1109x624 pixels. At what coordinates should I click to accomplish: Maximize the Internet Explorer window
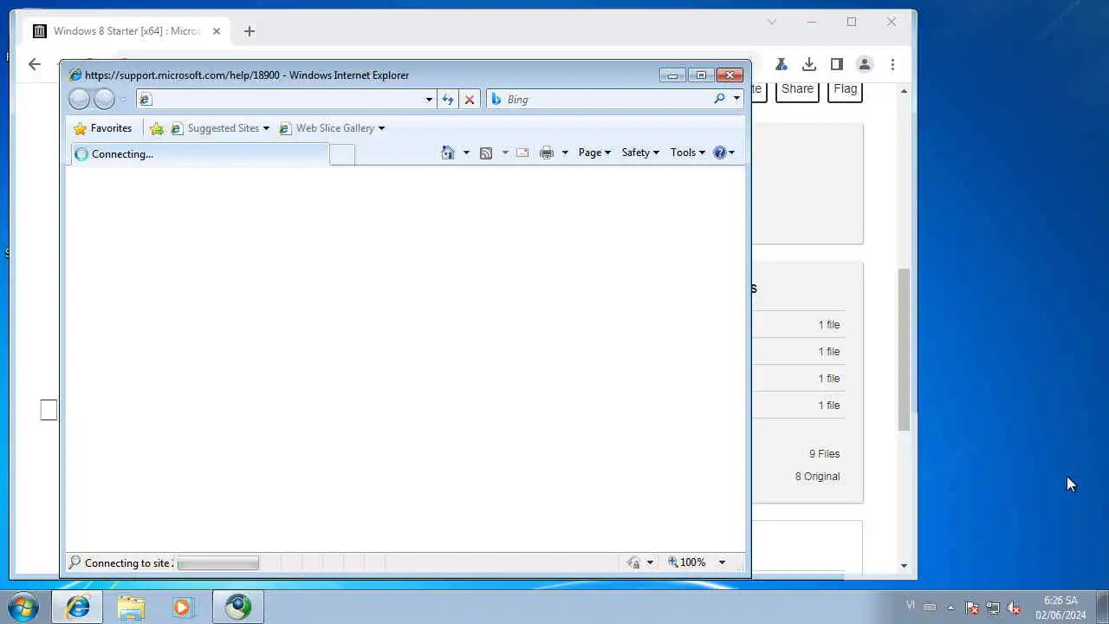(x=702, y=75)
